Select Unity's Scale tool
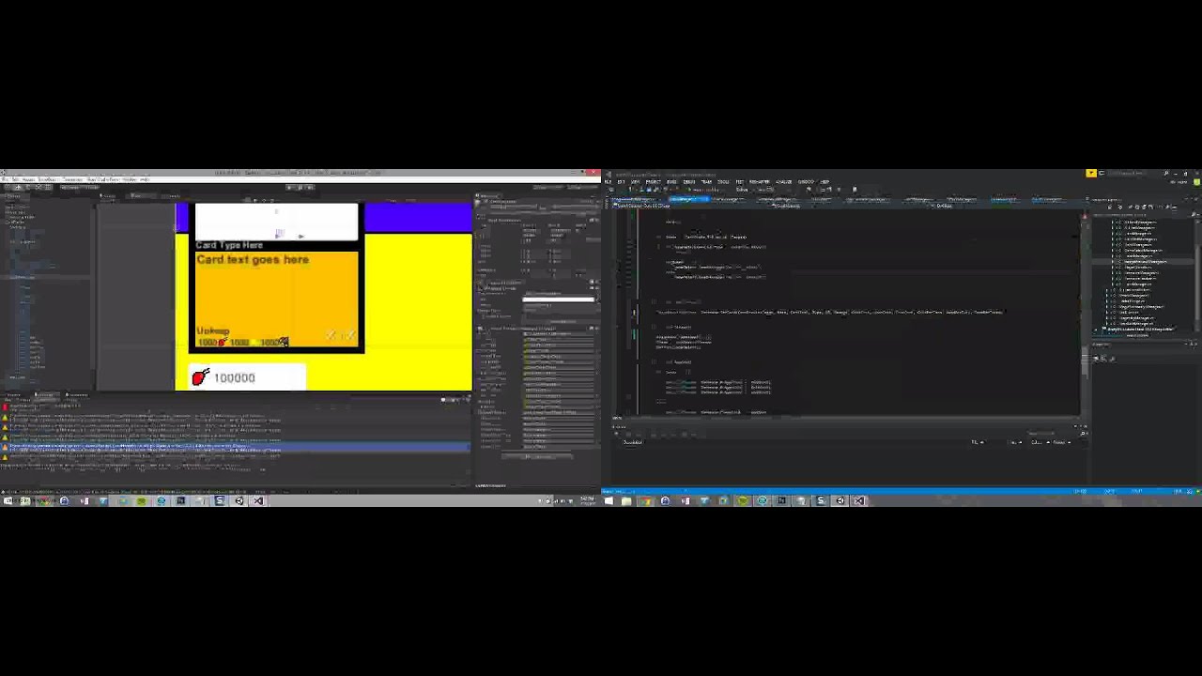 tap(38, 187)
